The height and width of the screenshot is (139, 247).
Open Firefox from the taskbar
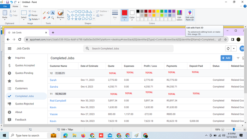(x=83, y=135)
